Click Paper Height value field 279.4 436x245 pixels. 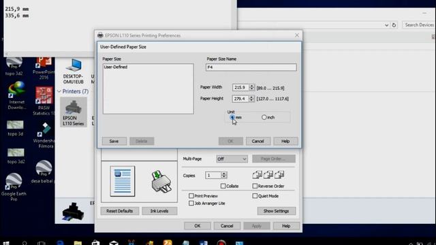240,99
